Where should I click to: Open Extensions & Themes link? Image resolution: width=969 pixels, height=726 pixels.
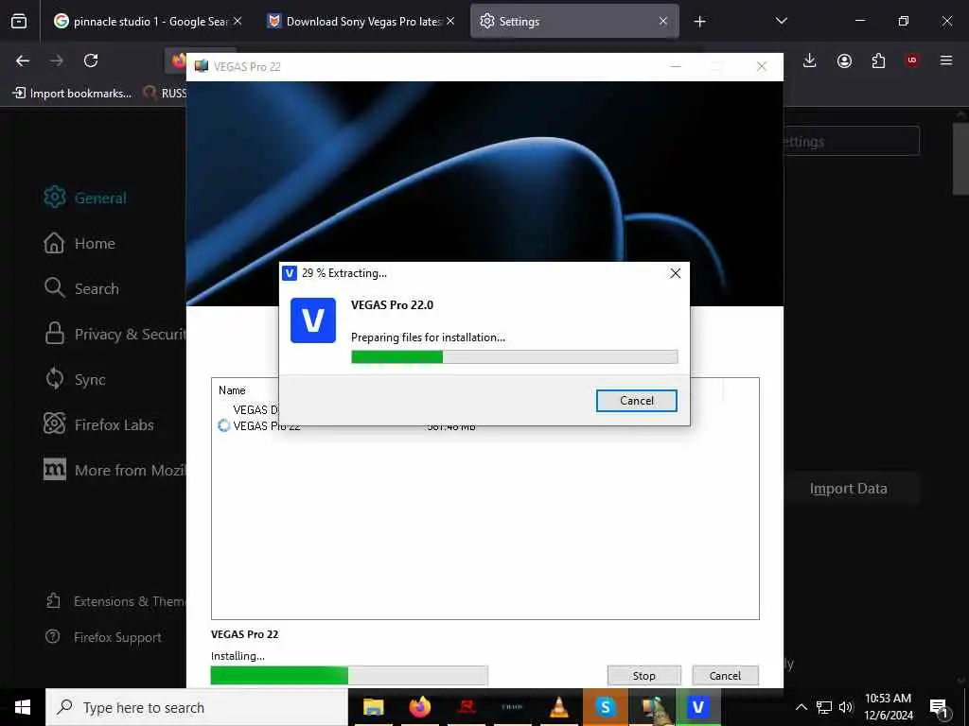pos(115,600)
